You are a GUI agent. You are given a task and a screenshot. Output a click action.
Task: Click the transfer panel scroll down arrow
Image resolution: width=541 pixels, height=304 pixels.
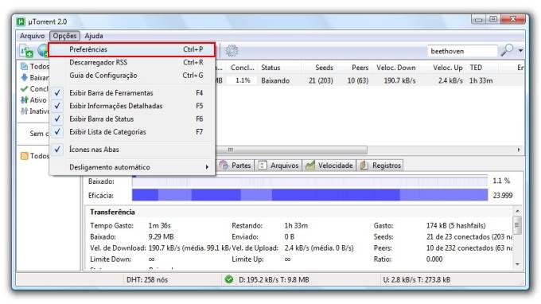(x=517, y=264)
